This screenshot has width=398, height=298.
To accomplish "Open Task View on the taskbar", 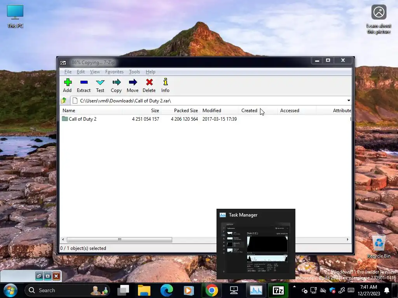I will coord(123,290).
